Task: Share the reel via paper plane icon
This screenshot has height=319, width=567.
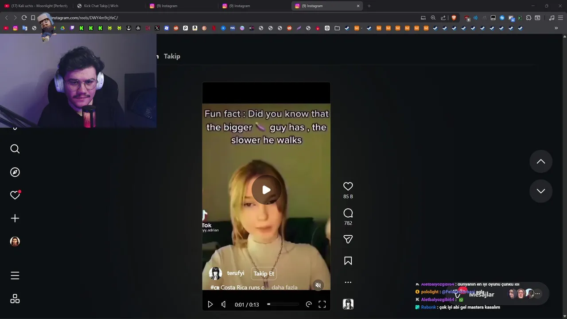Action: 348,239
